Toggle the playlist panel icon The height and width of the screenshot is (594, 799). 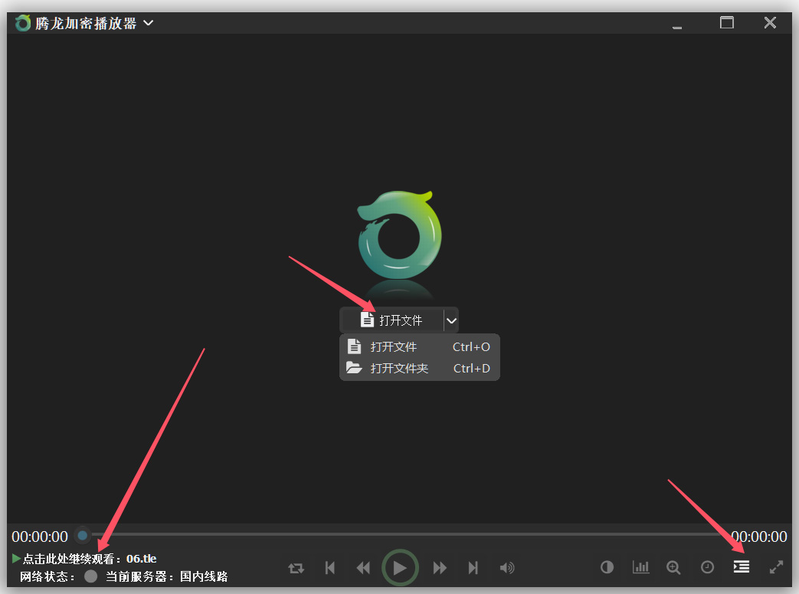[742, 566]
